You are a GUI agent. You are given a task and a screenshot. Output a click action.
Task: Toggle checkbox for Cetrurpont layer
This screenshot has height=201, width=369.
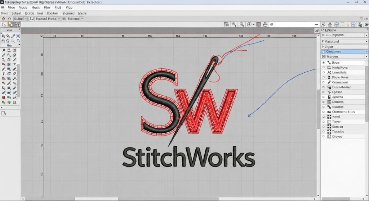point(324,82)
